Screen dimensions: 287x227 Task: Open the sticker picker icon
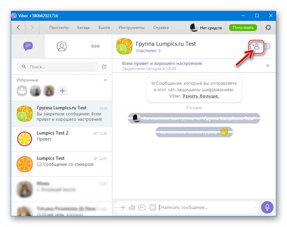coord(153,208)
